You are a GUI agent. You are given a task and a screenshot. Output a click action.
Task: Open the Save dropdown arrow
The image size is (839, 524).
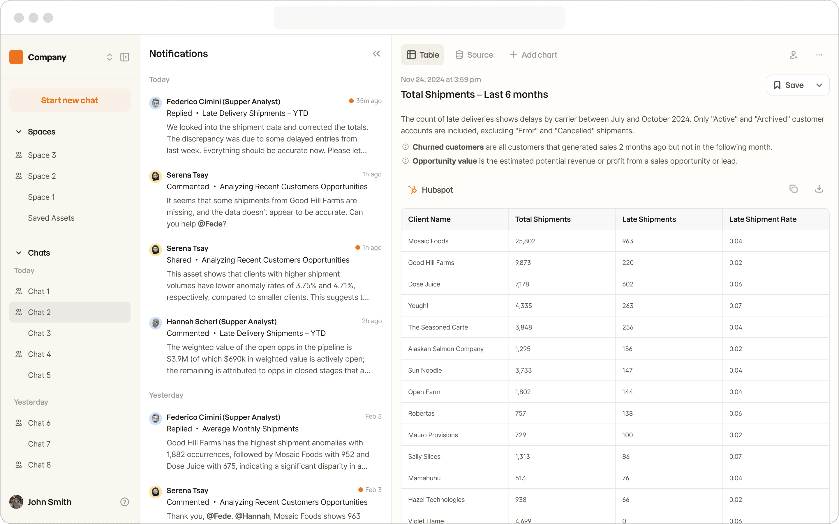(x=819, y=85)
